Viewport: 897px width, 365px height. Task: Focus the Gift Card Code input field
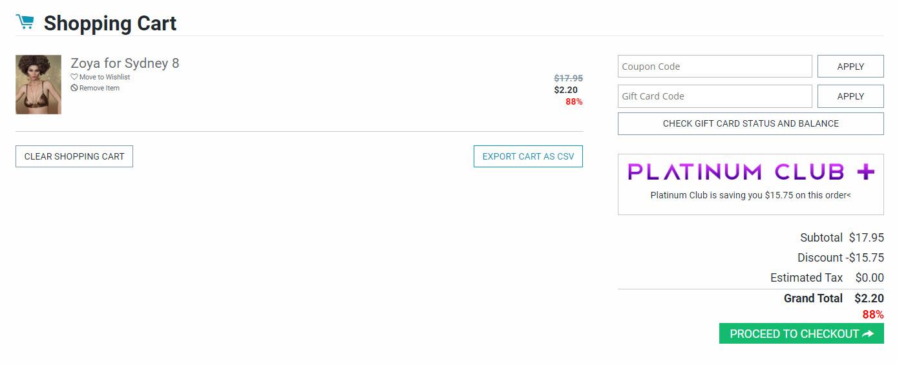pyautogui.click(x=714, y=96)
